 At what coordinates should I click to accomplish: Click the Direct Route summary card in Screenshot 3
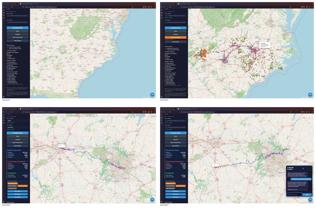[x=18, y=165]
